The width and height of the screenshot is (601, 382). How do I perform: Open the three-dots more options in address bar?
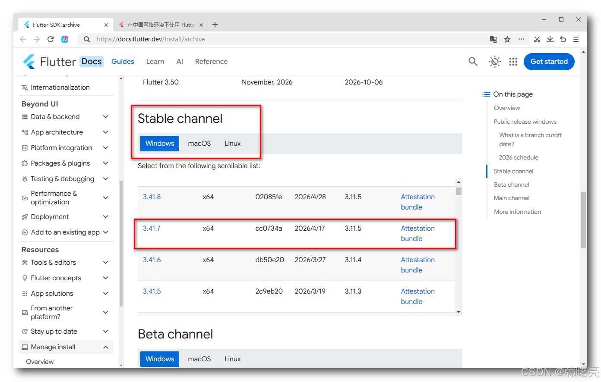point(521,39)
